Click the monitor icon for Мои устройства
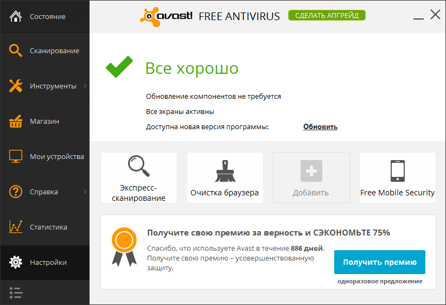This screenshot has height=305, width=446. (16, 156)
